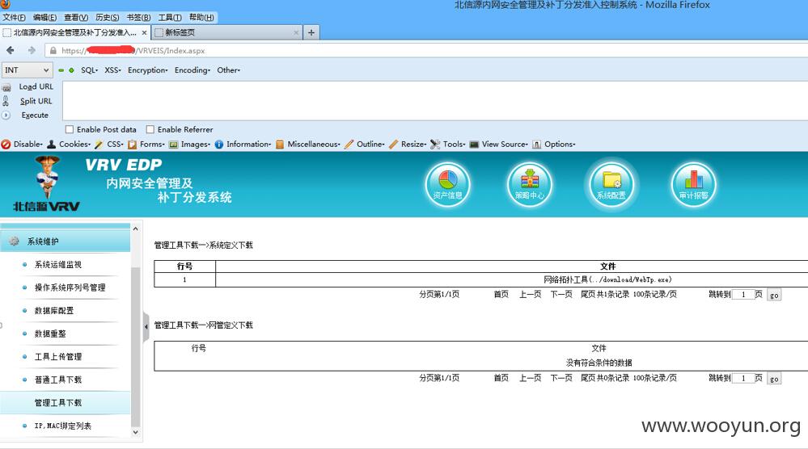Select 系统运维监视 in sidebar

[x=57, y=265]
